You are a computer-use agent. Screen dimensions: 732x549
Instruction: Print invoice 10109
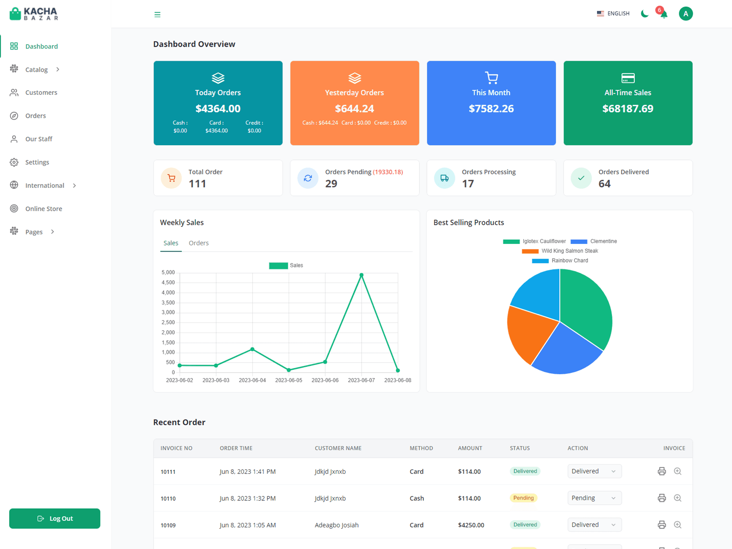click(662, 525)
